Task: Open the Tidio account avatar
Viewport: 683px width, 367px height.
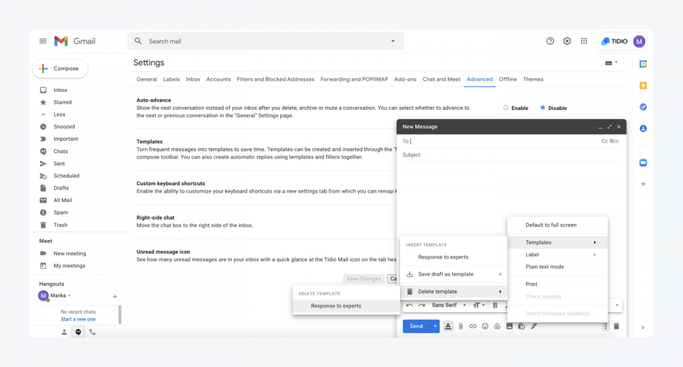Action: [639, 41]
